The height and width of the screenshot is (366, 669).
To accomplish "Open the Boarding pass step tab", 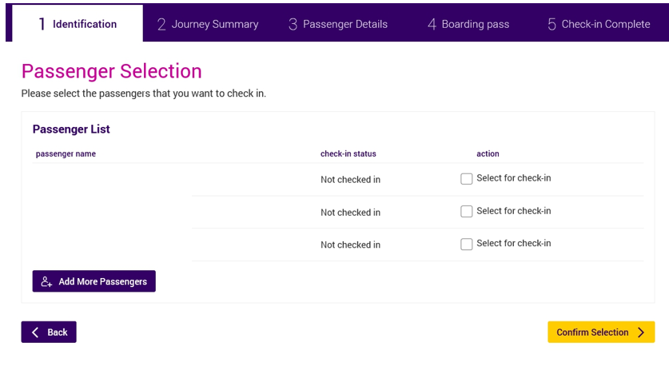I will click(x=468, y=24).
